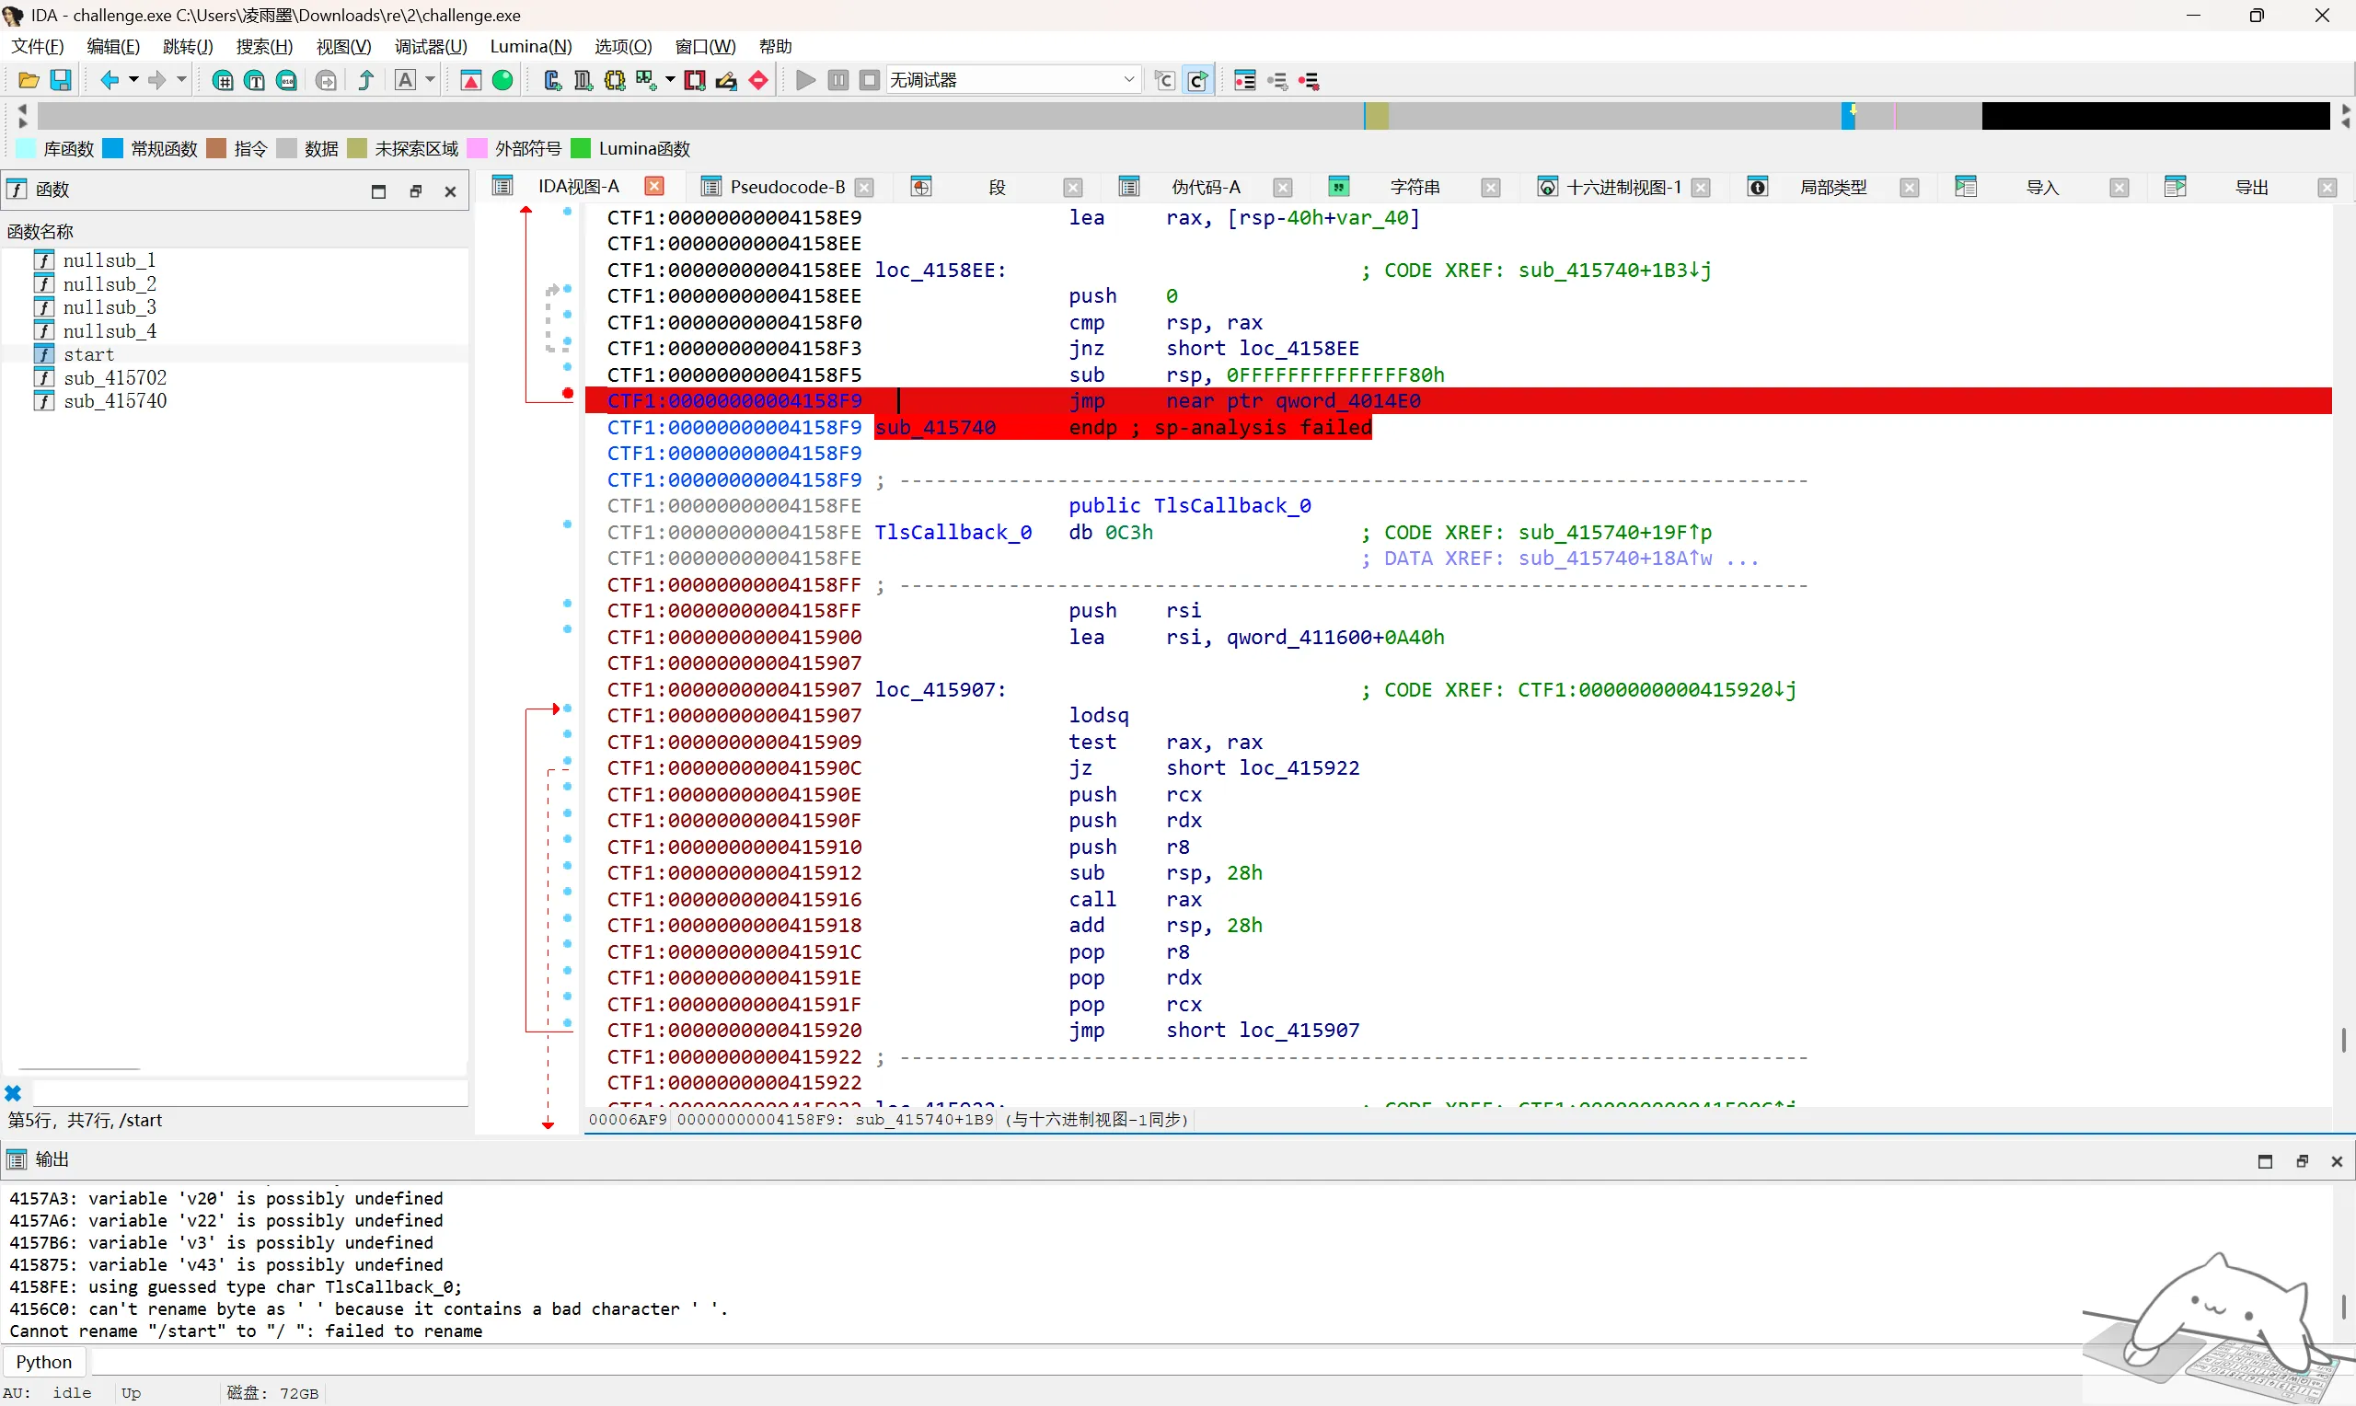Select sub_415702 in the functions list

[115, 378]
